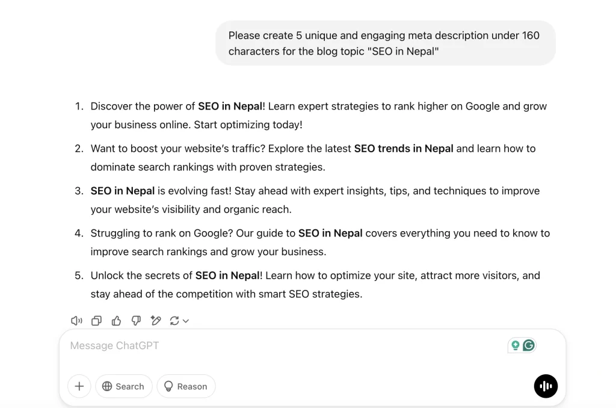Enable web search for the next message
The width and height of the screenshot is (616, 408).
pyautogui.click(x=123, y=386)
